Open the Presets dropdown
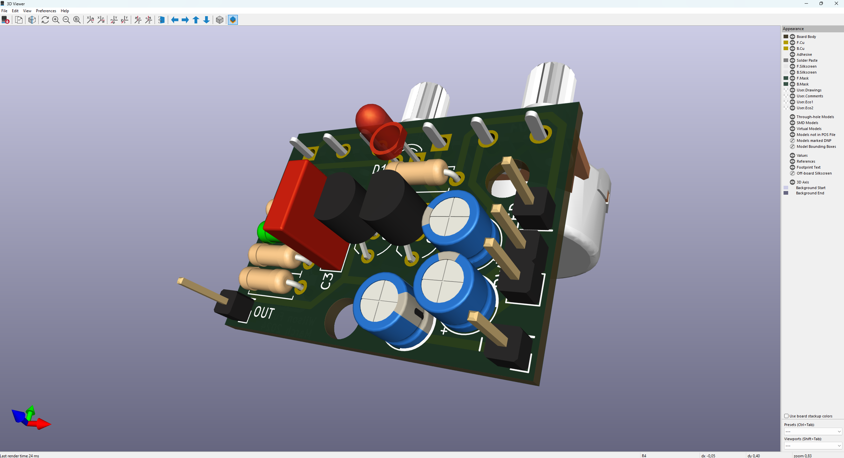The height and width of the screenshot is (458, 844). (813, 432)
